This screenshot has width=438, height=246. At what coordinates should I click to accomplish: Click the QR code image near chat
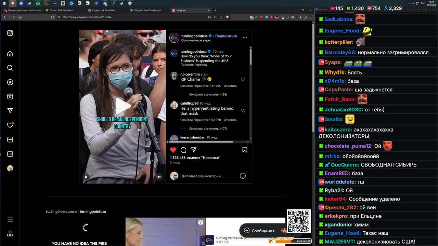point(298,221)
